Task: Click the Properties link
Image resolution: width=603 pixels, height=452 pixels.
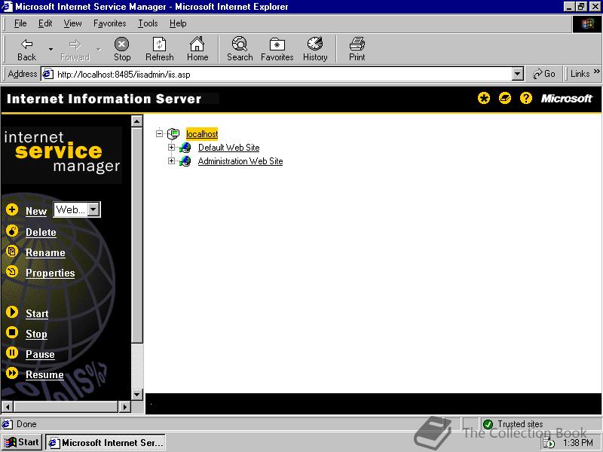Action: pyautogui.click(x=50, y=273)
